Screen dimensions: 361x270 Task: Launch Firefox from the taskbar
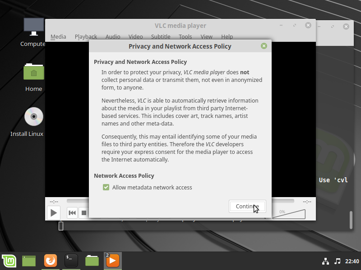[x=51, y=261]
